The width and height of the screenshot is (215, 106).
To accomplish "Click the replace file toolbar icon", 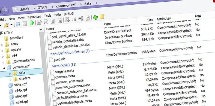I will [88, 18].
